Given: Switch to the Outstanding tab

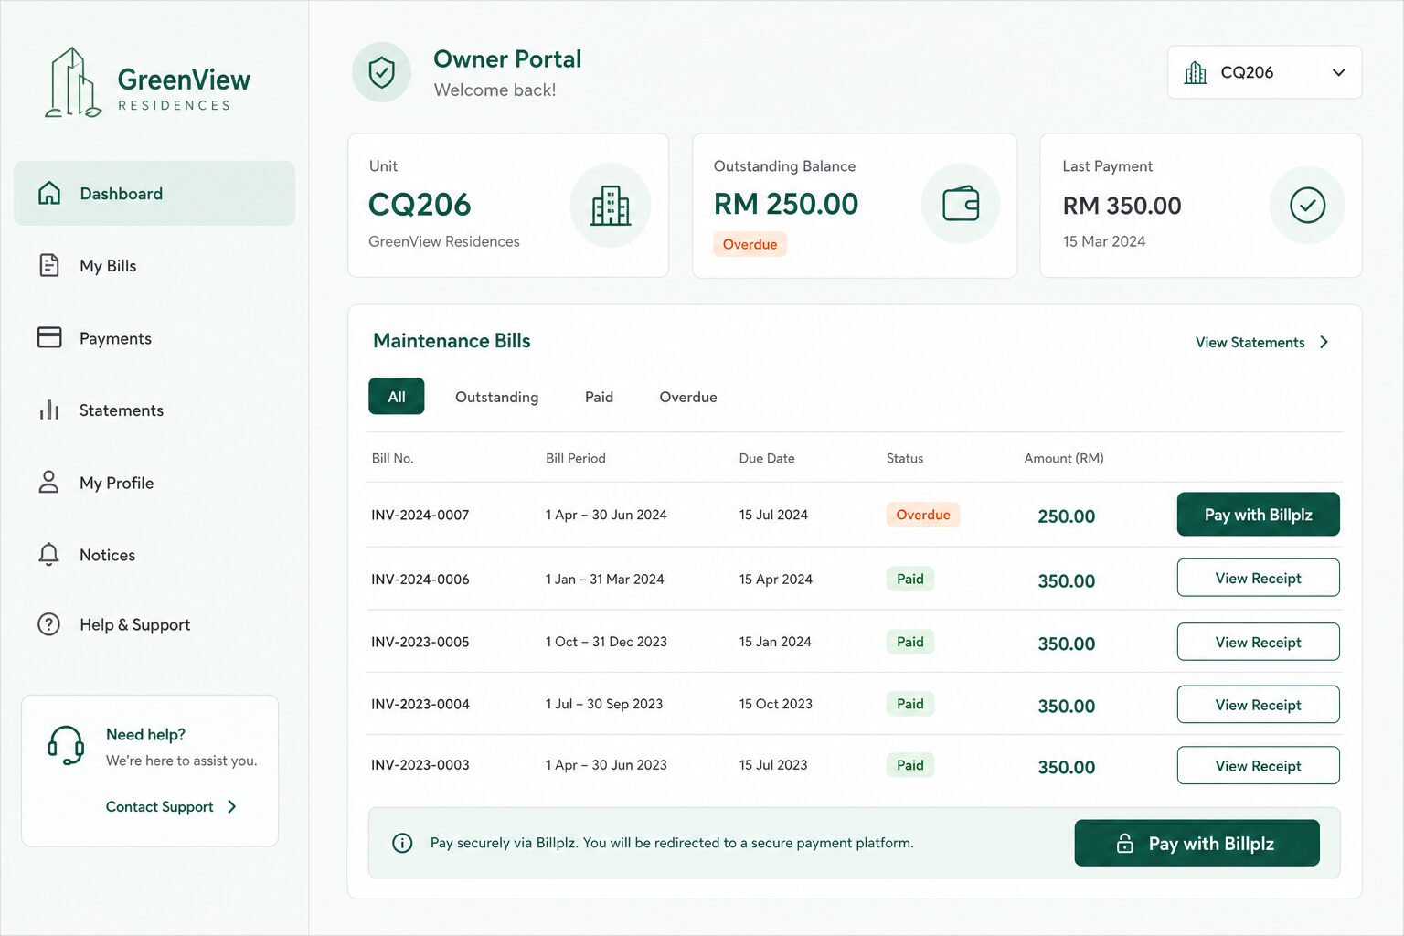Looking at the screenshot, I should point(496,397).
